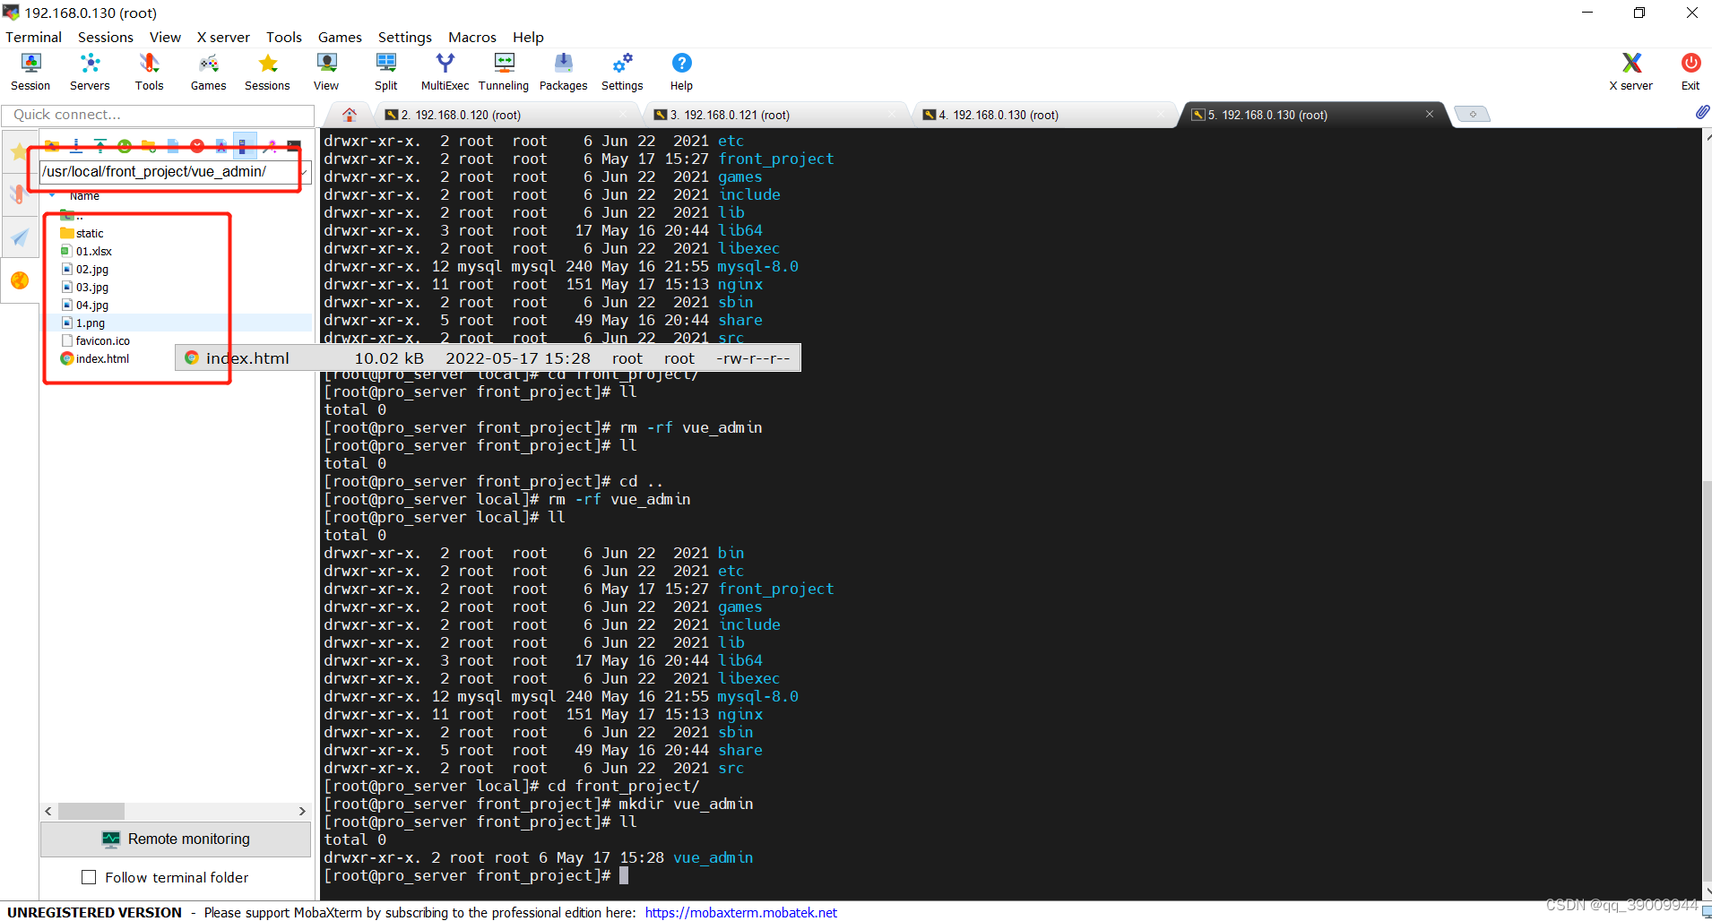
Task: Open the Help menu
Action: tap(528, 37)
